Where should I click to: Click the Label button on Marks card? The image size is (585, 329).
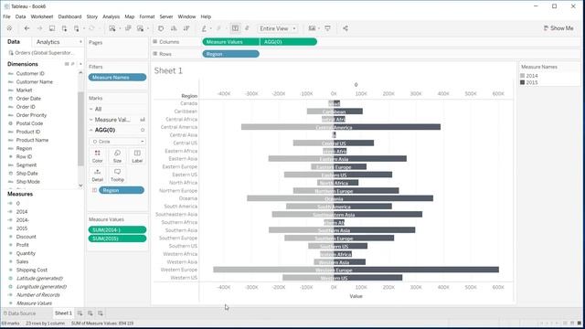point(137,156)
